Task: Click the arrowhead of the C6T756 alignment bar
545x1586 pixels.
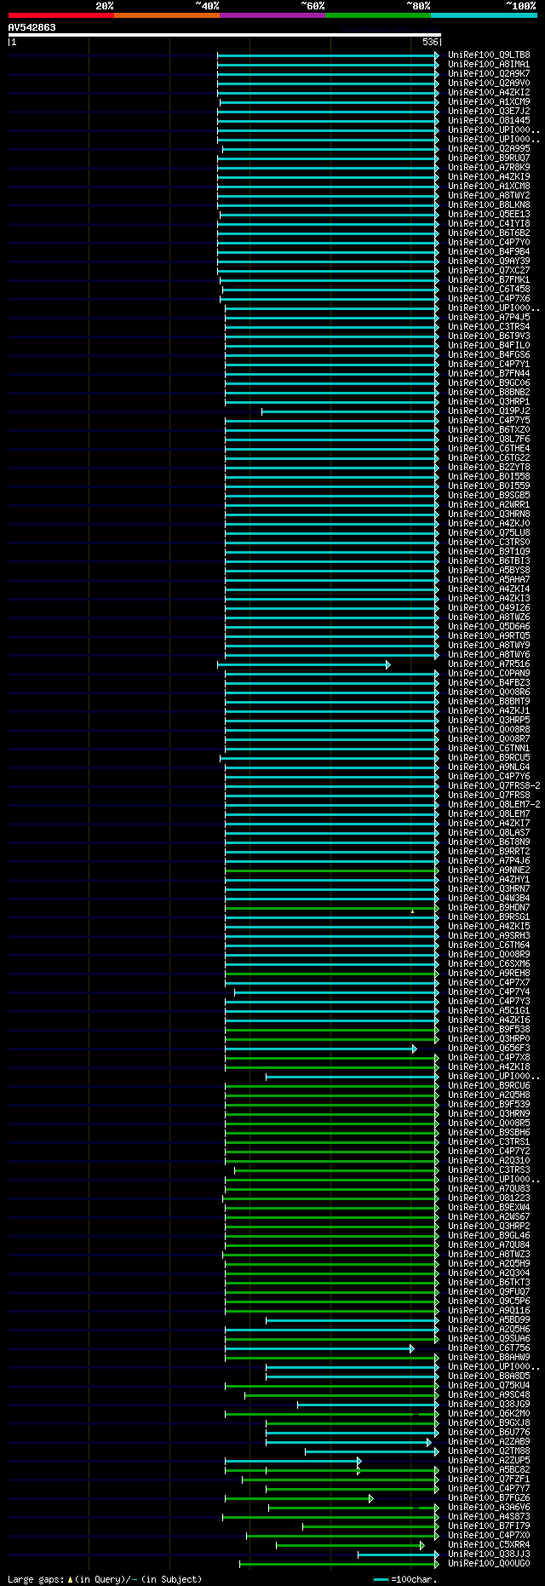Action: point(412,1348)
